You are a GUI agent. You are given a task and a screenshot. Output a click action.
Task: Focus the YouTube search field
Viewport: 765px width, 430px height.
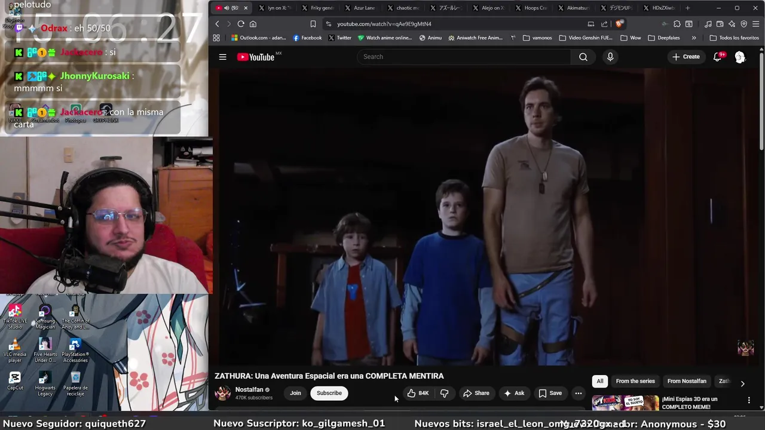click(464, 57)
